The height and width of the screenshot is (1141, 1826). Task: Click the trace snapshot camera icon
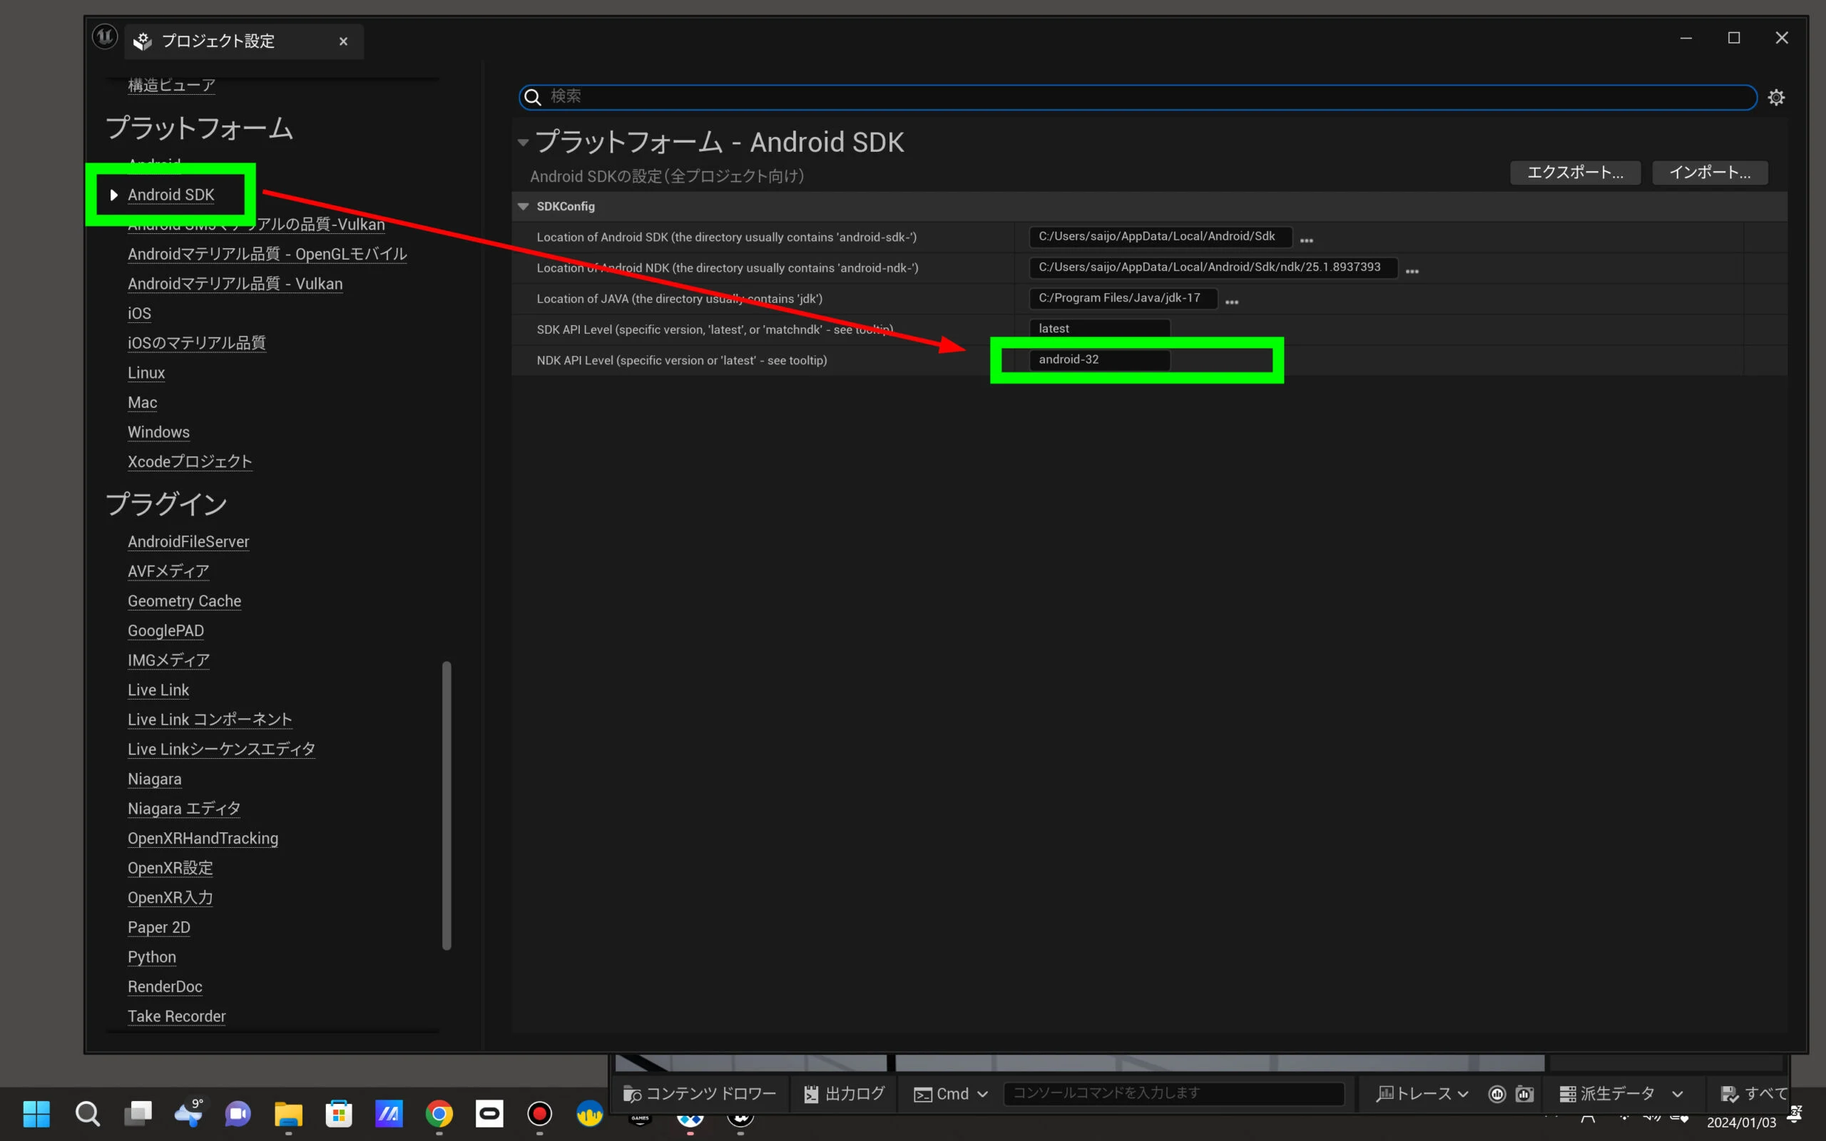tap(1524, 1093)
